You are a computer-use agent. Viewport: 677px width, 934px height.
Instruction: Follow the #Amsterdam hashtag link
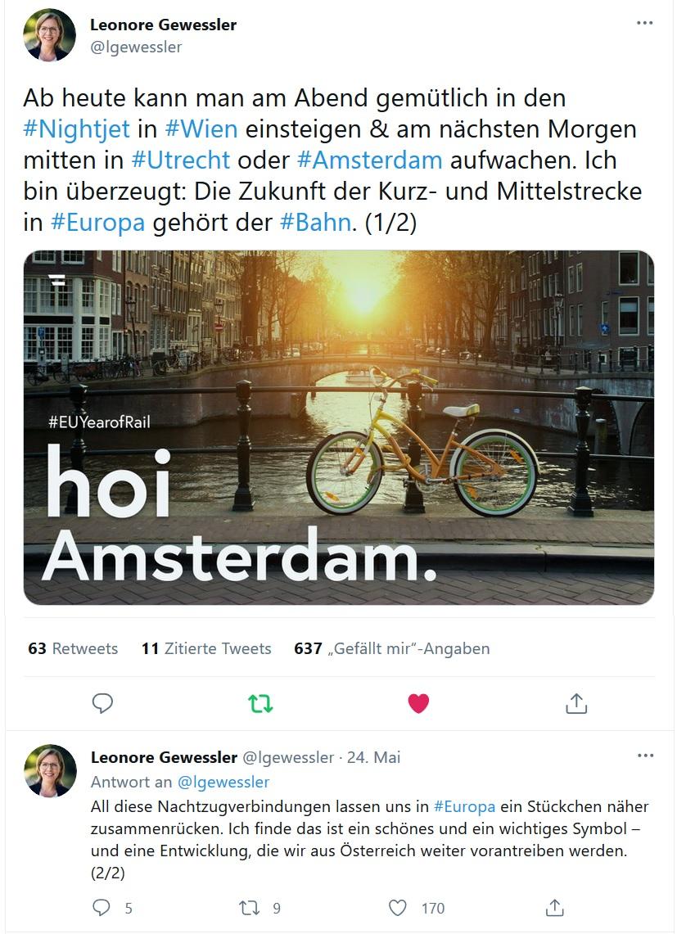click(x=369, y=160)
